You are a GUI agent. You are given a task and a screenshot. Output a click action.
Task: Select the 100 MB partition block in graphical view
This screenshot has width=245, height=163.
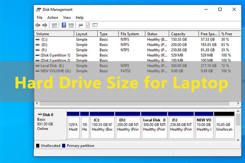pos(85,125)
